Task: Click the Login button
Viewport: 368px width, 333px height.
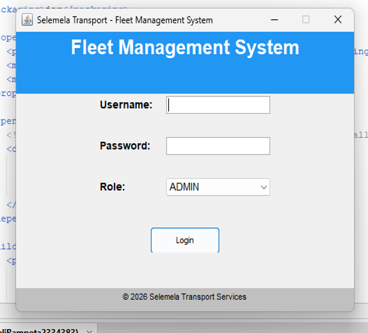Action: click(185, 240)
